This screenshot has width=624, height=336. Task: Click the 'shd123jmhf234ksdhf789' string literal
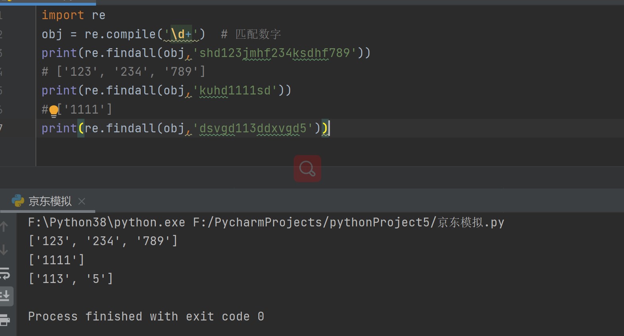(x=275, y=53)
